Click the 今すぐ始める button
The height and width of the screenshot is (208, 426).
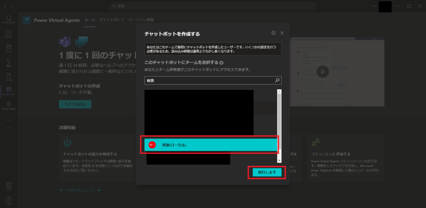[x=75, y=104]
